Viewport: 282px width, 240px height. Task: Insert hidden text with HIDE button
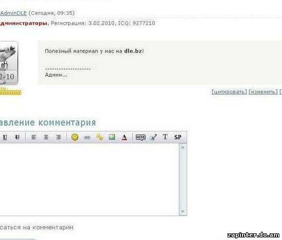[140, 138]
